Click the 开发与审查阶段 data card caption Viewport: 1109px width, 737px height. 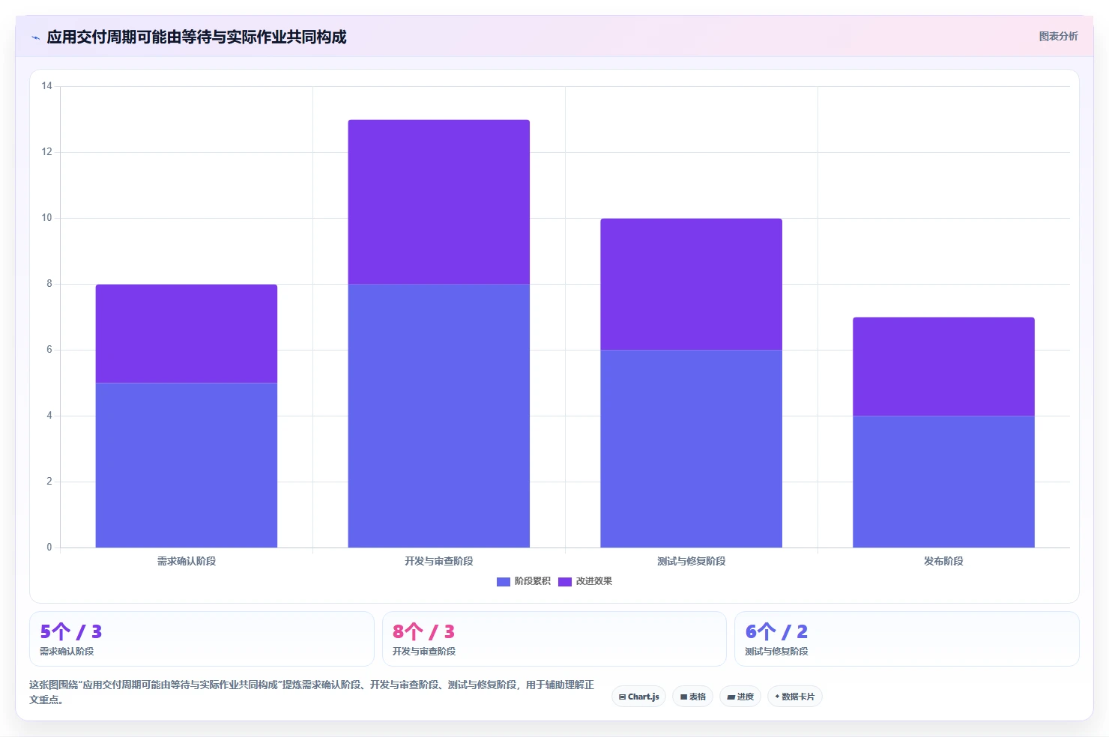tap(424, 652)
